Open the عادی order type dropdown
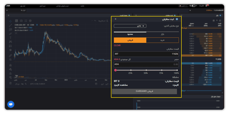Screen dimensions: 229x114 (130, 26)
